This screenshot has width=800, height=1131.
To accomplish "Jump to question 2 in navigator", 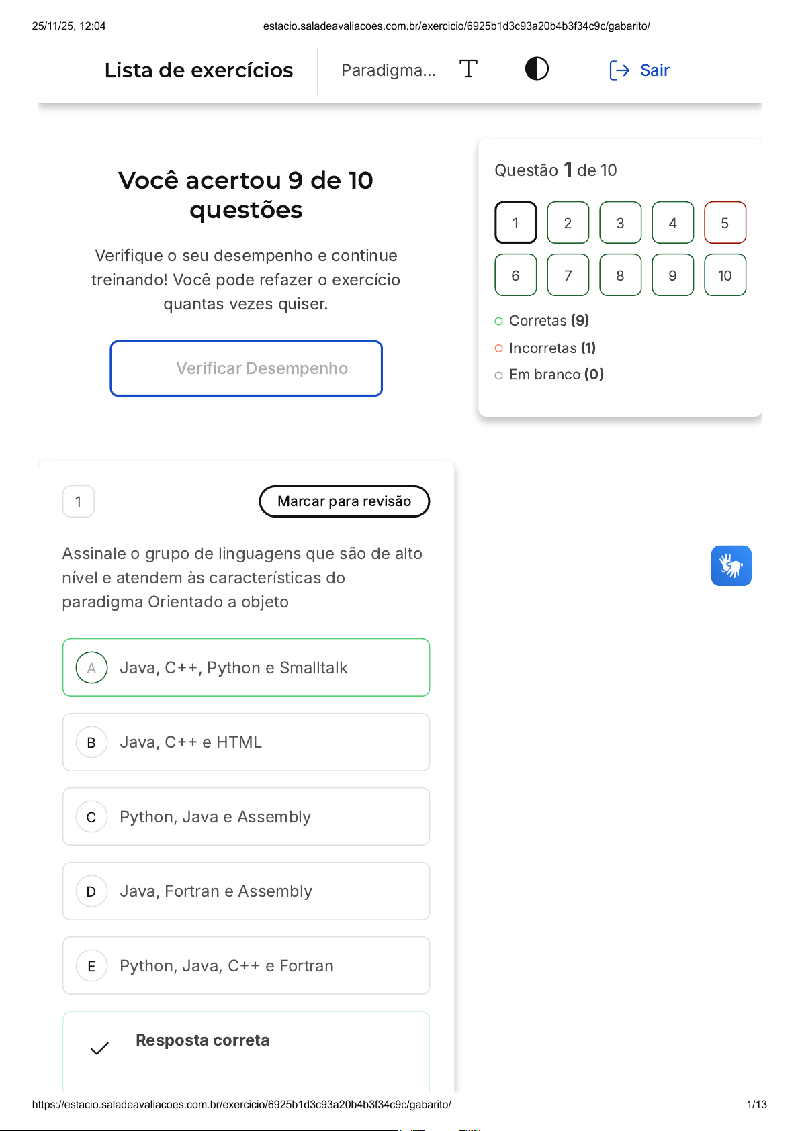I will (568, 223).
